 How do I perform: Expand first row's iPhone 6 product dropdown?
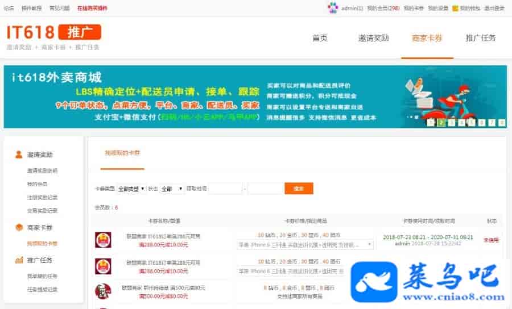point(305,244)
